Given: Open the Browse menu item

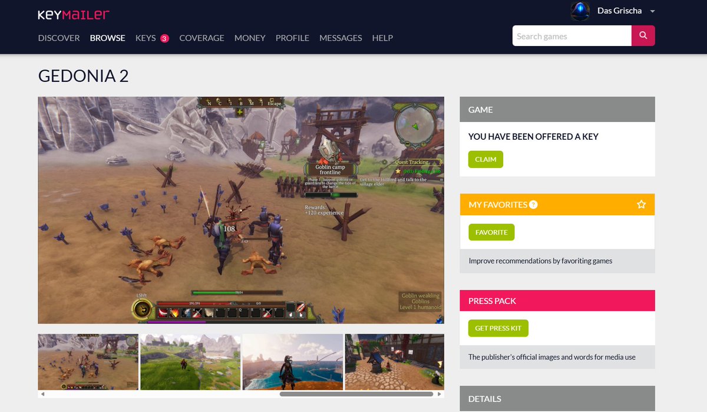Looking at the screenshot, I should (107, 38).
